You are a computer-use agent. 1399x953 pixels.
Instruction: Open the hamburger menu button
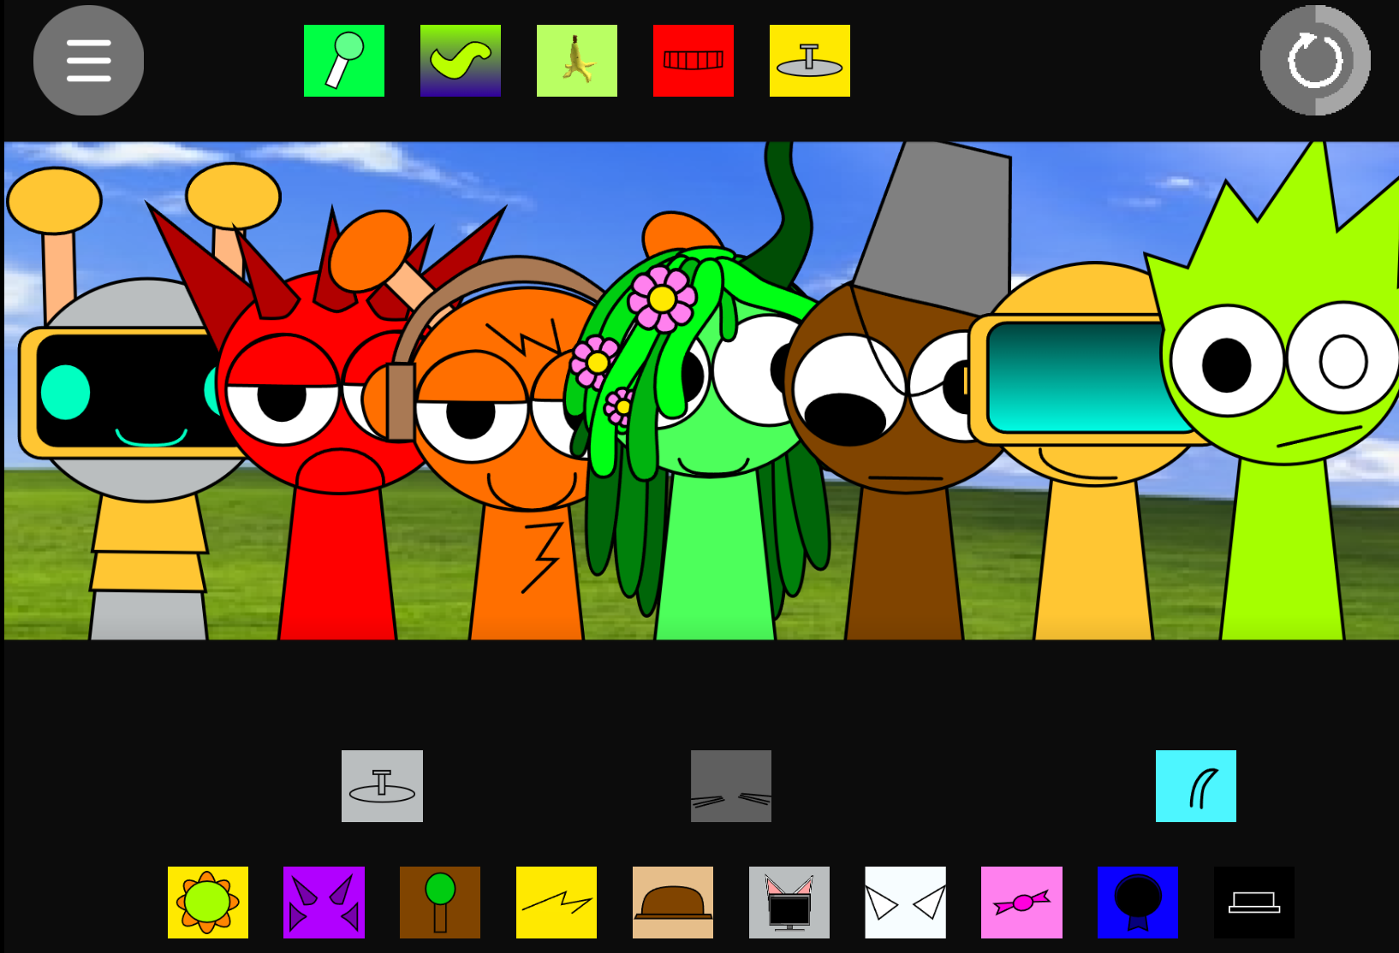click(88, 61)
